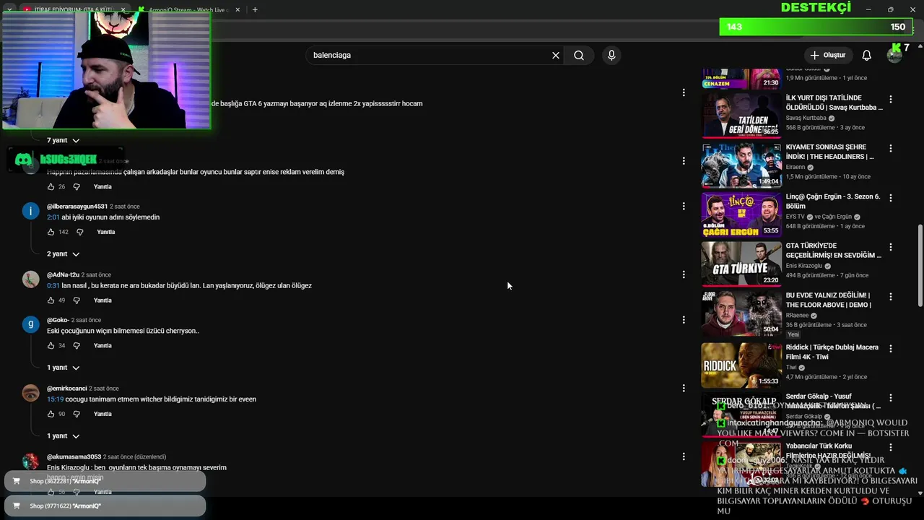Open @akumasama3053 channel name link
Image resolution: width=924 pixels, height=520 pixels.
(x=74, y=457)
